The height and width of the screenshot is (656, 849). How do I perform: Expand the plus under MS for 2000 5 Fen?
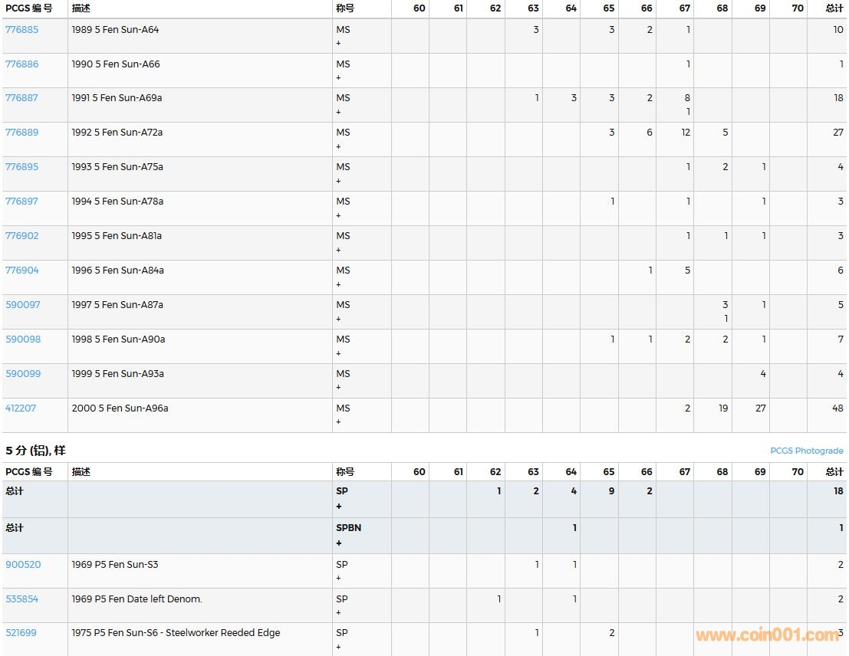(x=338, y=422)
